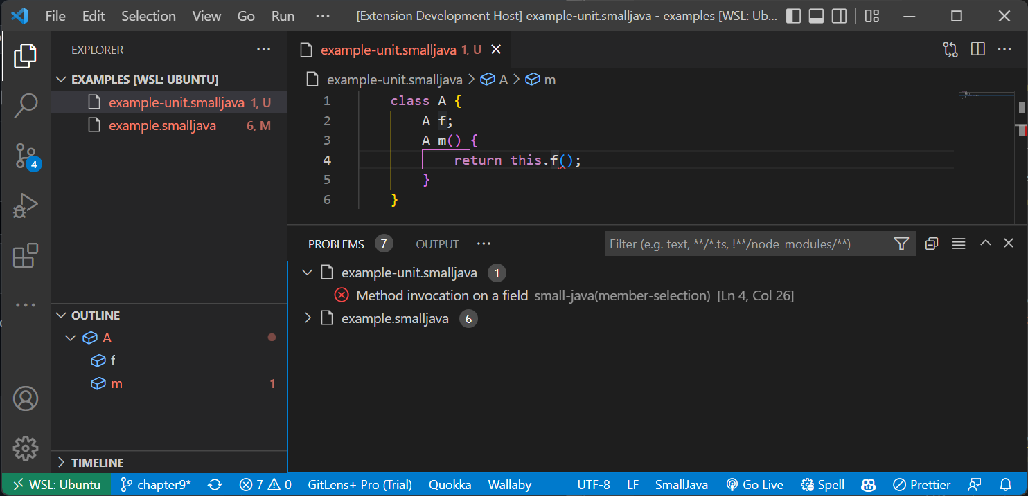Click GitLens+ Pro (Trial) status item

click(360, 485)
